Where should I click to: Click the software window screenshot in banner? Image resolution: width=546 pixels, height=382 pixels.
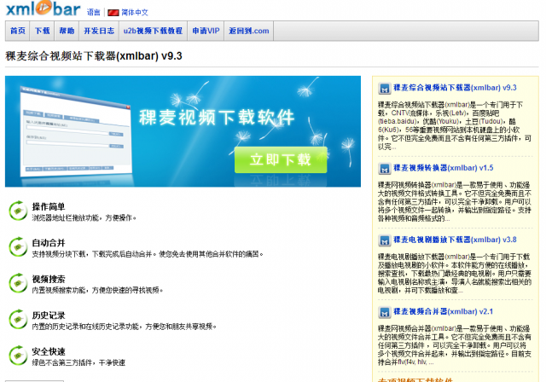coord(75,131)
